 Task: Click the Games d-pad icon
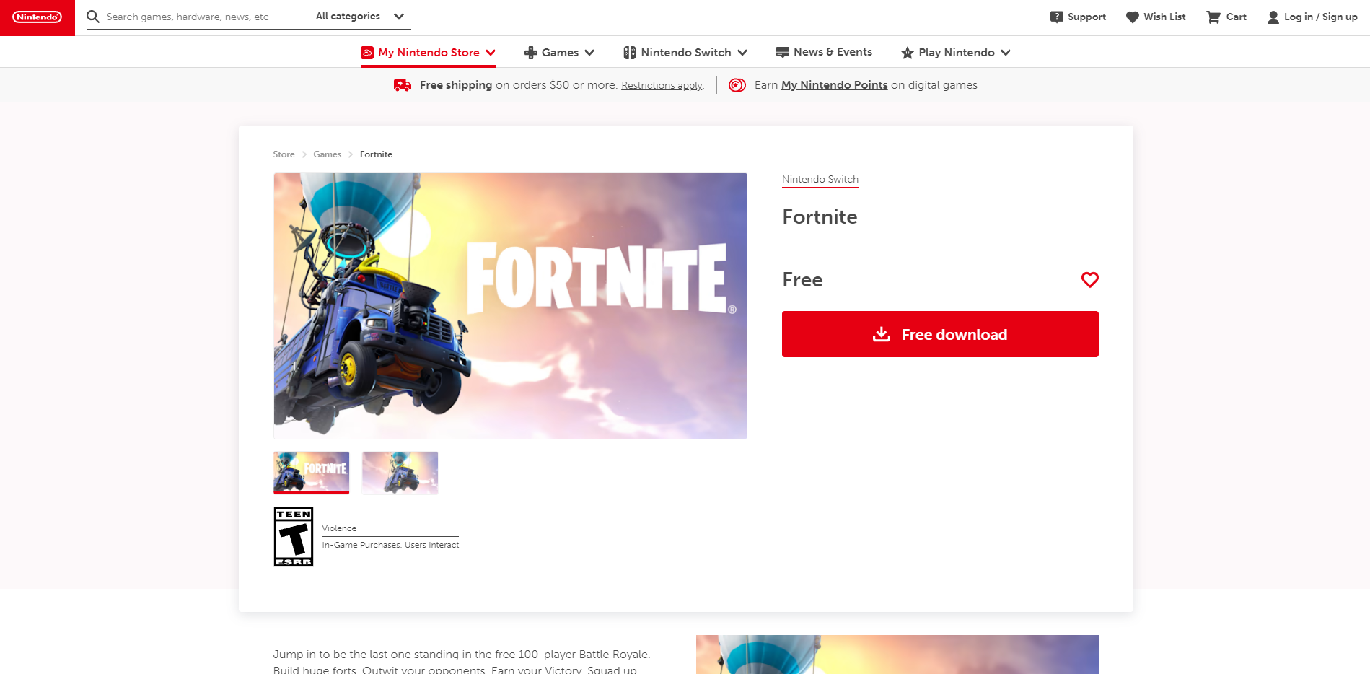point(531,53)
